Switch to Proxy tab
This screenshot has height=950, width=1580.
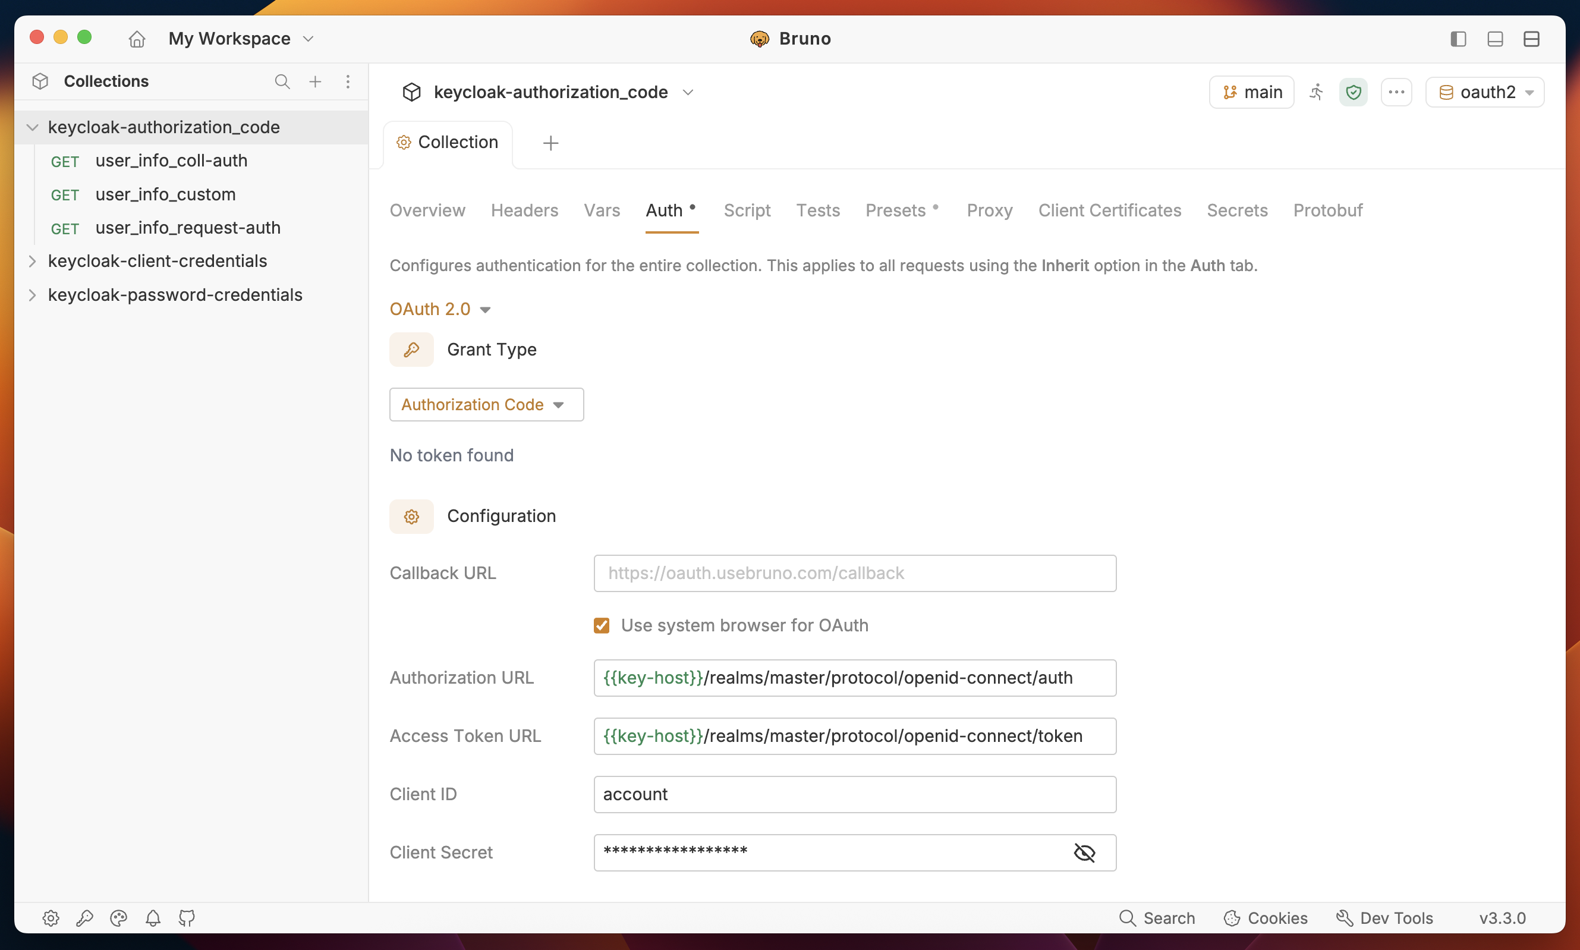click(x=989, y=210)
